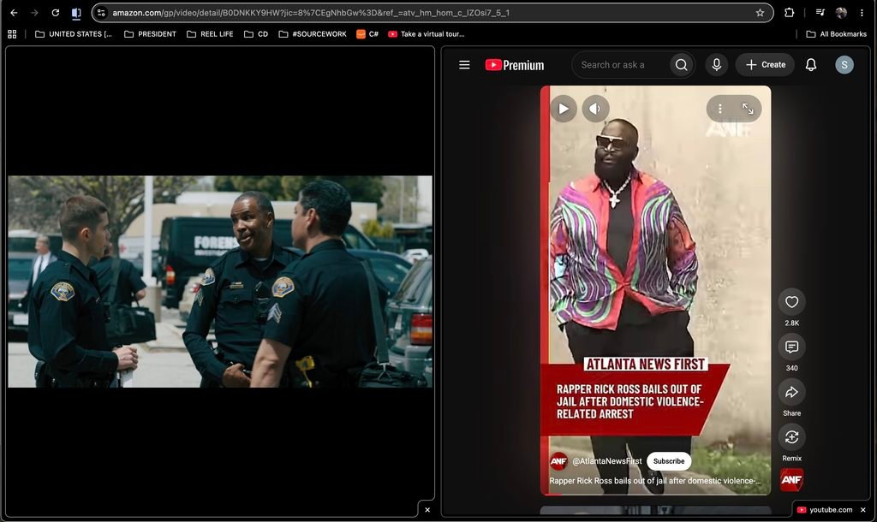Close the Amazon video split pane
This screenshot has height=522, width=877.
pyautogui.click(x=427, y=510)
